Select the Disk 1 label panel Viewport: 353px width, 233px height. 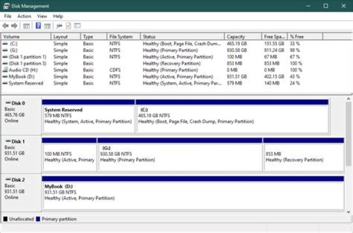click(x=22, y=154)
